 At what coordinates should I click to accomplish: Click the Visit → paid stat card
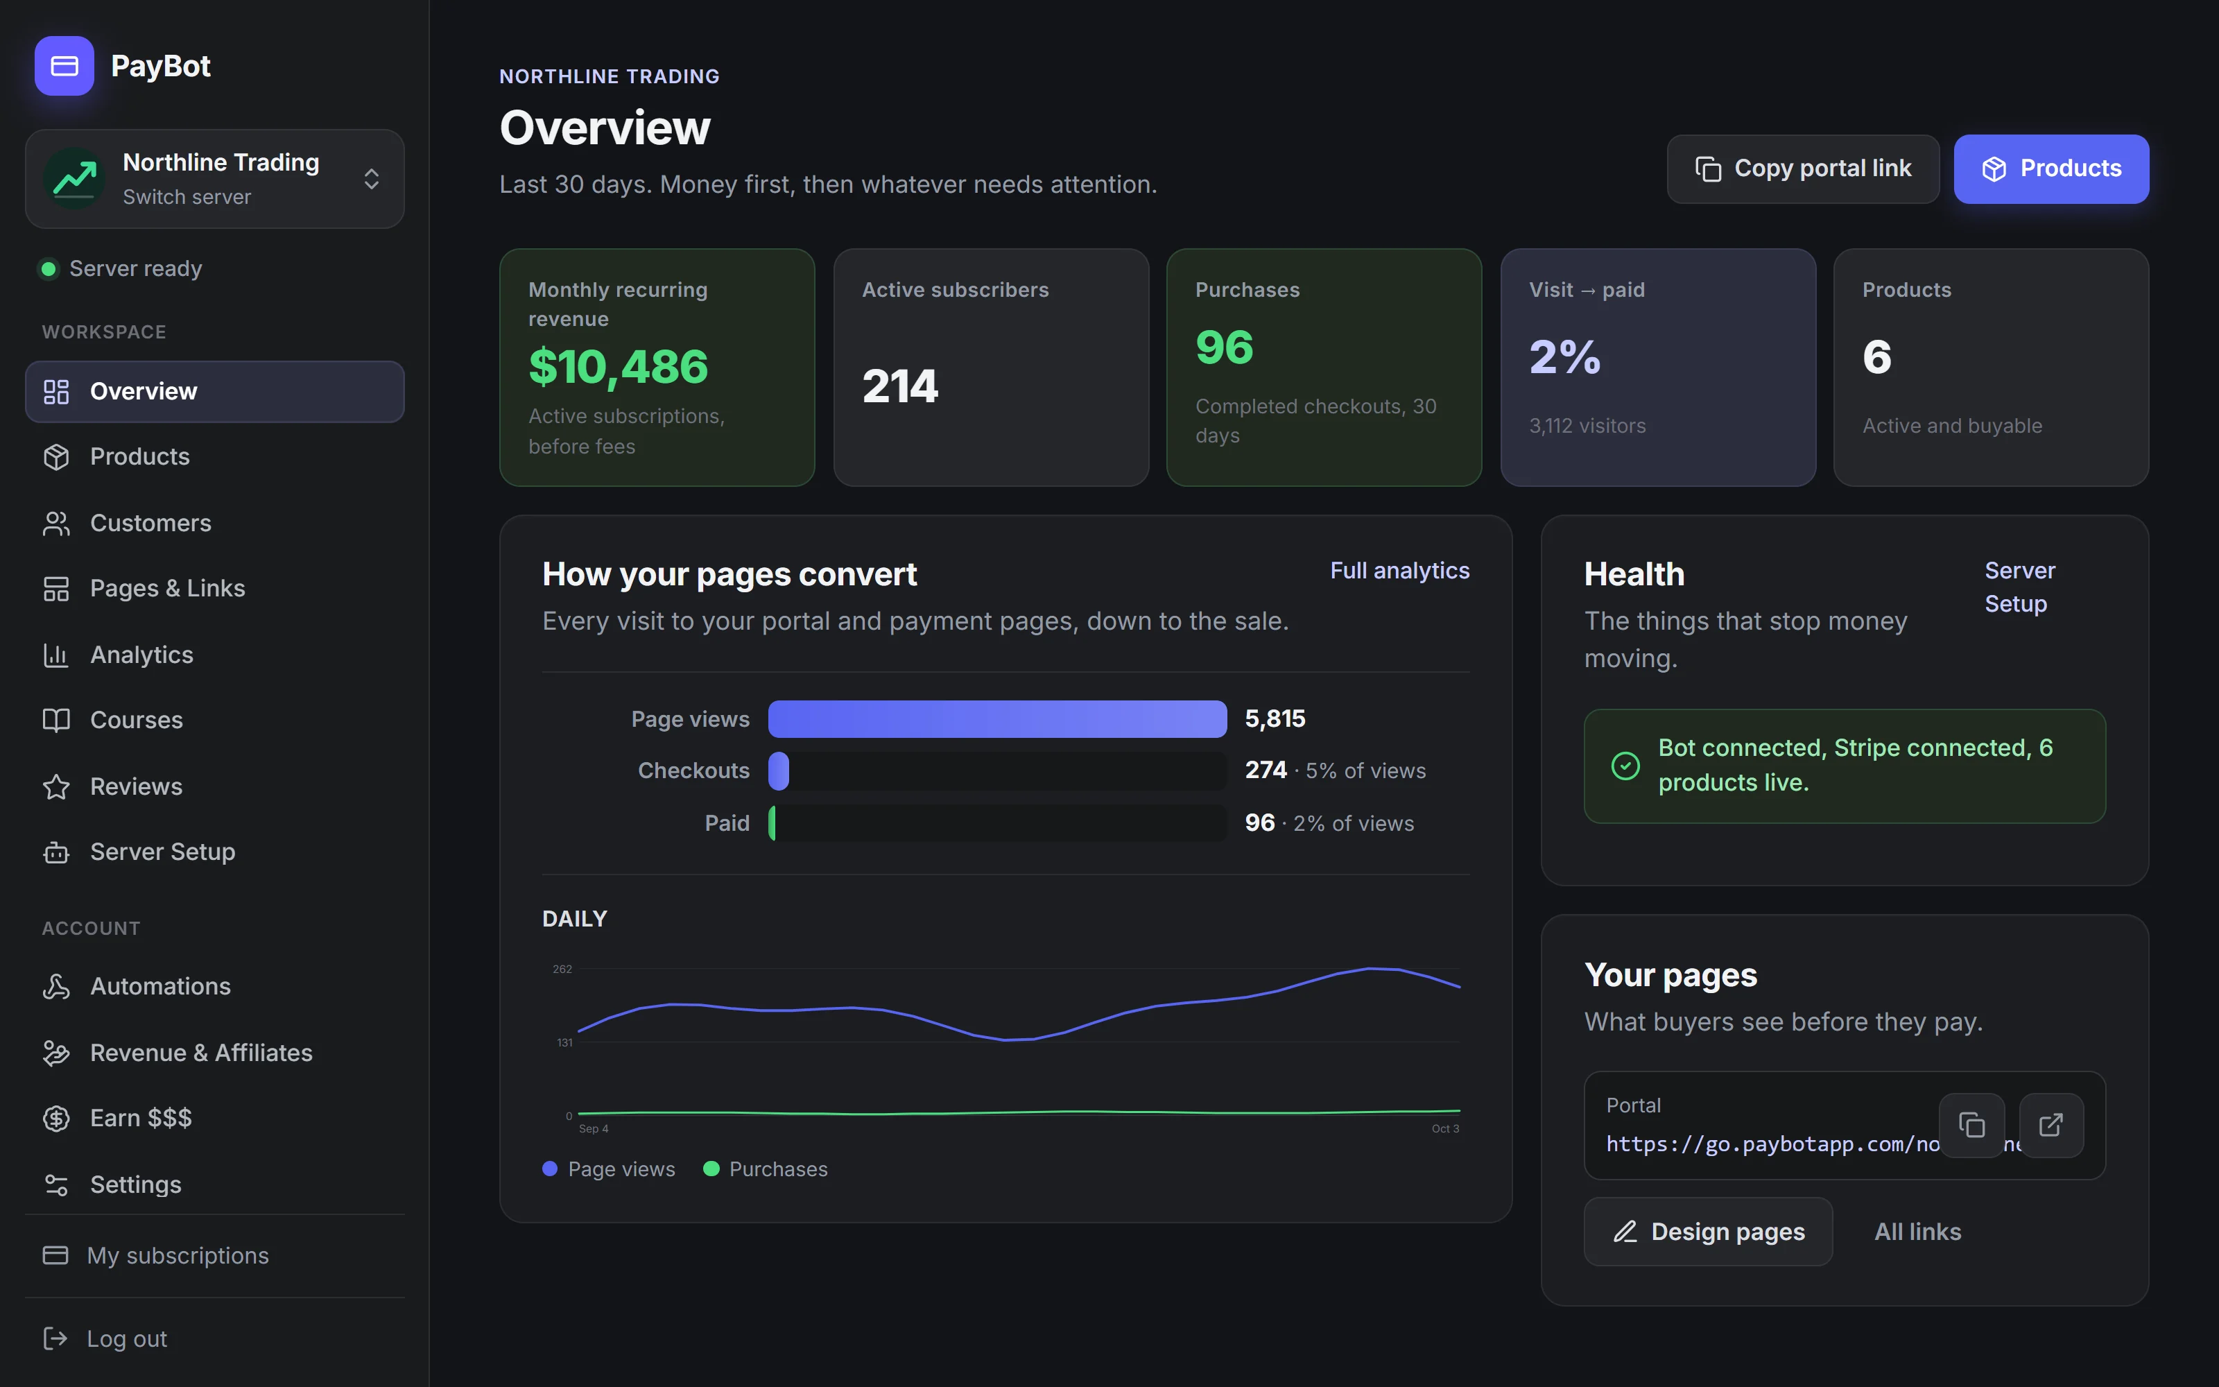pyautogui.click(x=1658, y=368)
